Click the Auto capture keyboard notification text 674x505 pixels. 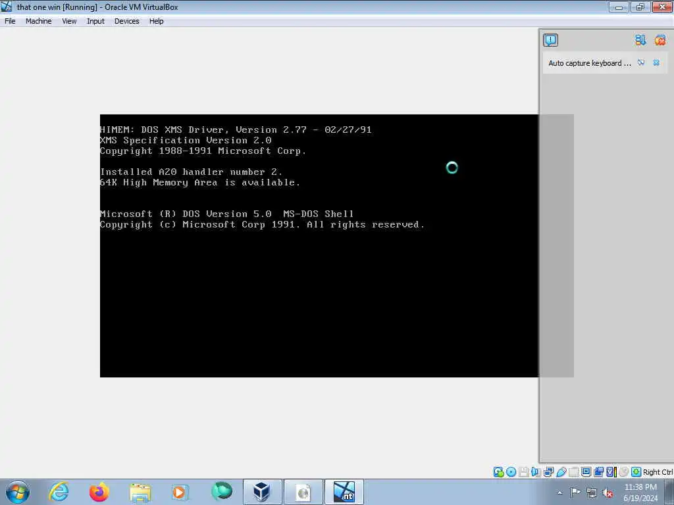pyautogui.click(x=589, y=63)
